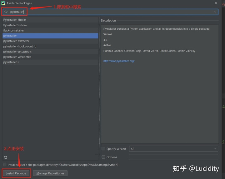Screen dimensions: 225x179
Task: Select pyinstallerui in the package list
Action: [50, 62]
